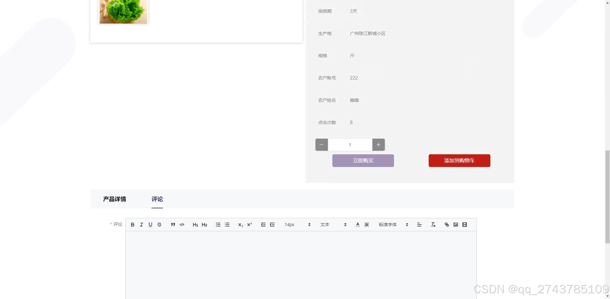Image resolution: width=610 pixels, height=299 pixels.
Task: Open the 文本 heading style dropdown
Action: pyautogui.click(x=333, y=225)
